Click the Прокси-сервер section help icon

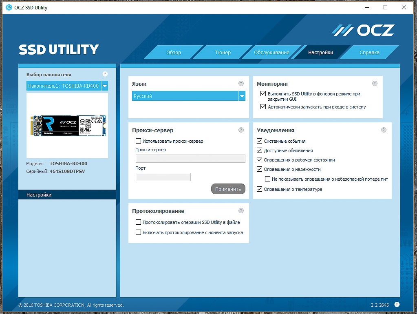pyautogui.click(x=240, y=130)
